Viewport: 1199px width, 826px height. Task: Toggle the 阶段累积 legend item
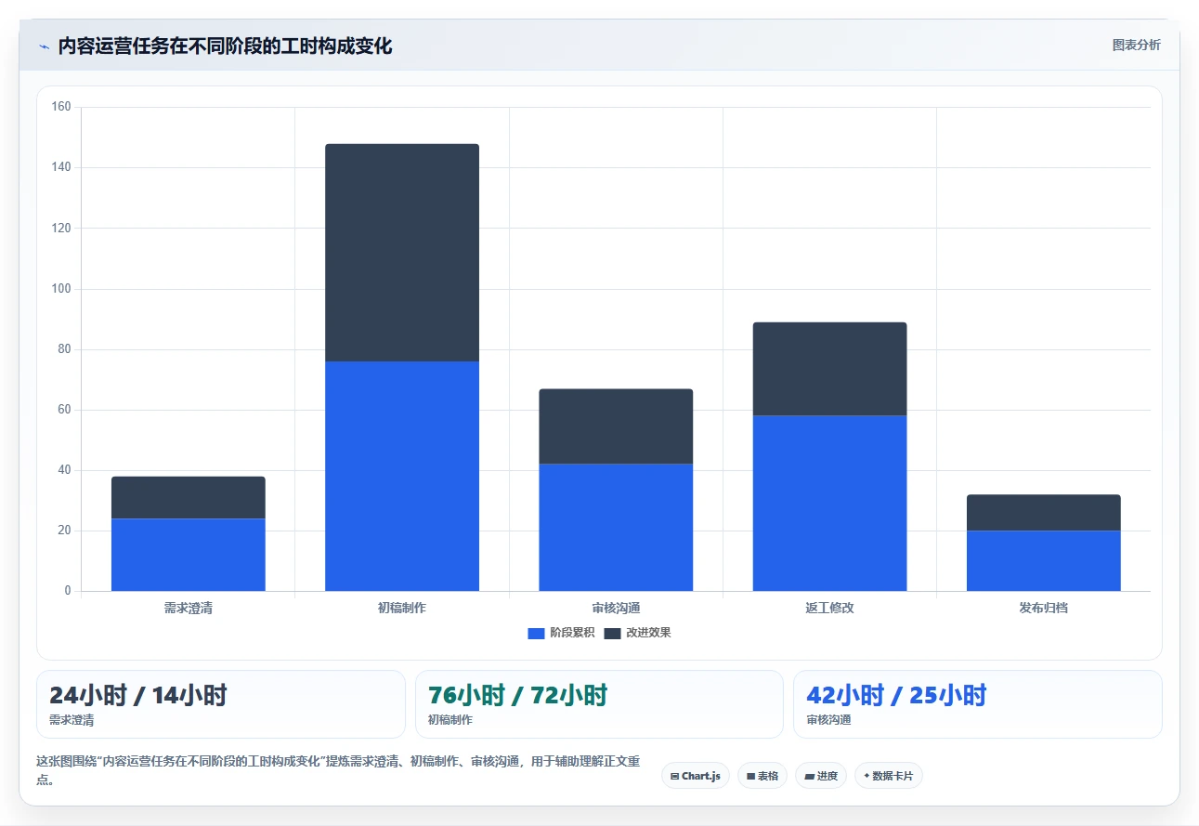coord(561,633)
